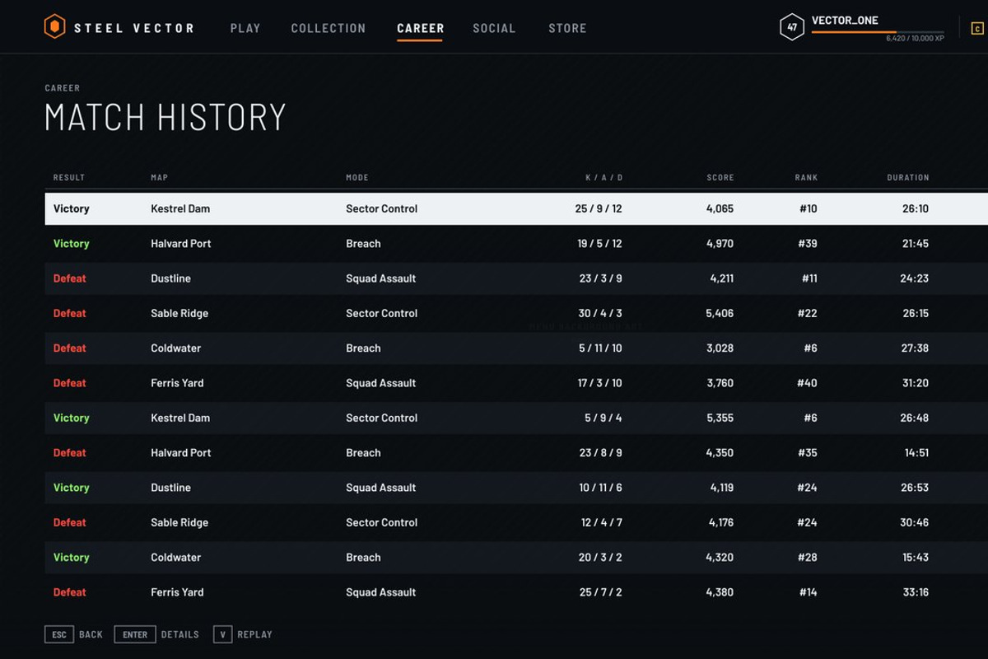Select the Halvard Port match with score 4,970
This screenshot has height=659, width=988.
[516, 244]
